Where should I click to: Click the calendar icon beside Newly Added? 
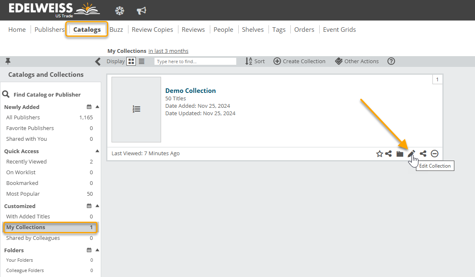[89, 107]
